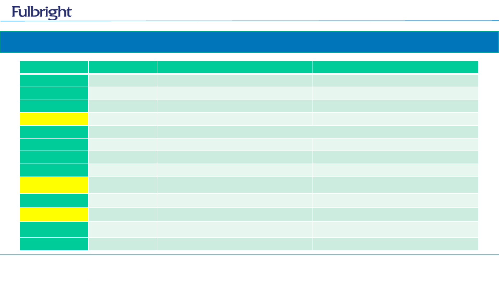This screenshot has width=499, height=281.
Task: Select third-column cell in tallest yellow row
Action: [x=235, y=185]
